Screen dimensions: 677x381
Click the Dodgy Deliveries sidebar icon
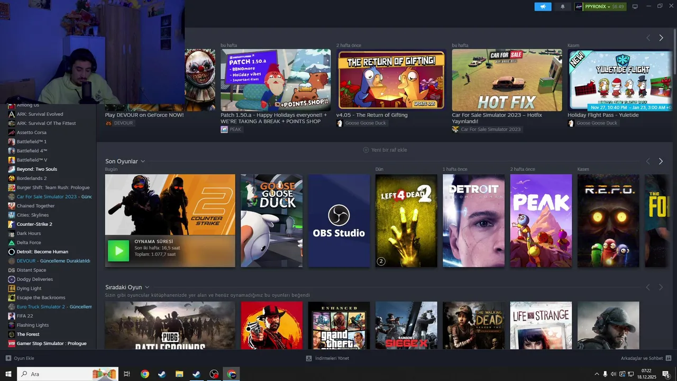12,279
